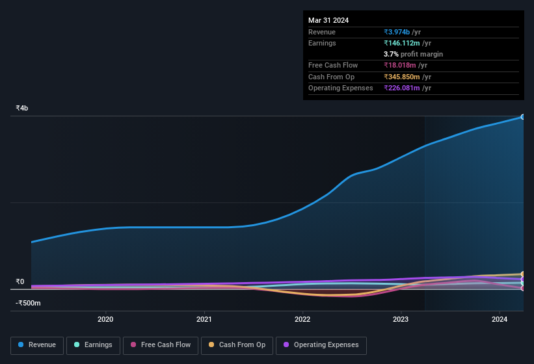Viewport: 534px width, 364px height.
Task: Click the ₹345.850m cash from op value
Action: click(402, 77)
